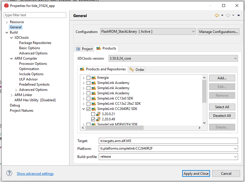Enable the SimpleLink CC13x0 SDK checkbox
The width and height of the screenshot is (245, 182).
[x=88, y=98]
